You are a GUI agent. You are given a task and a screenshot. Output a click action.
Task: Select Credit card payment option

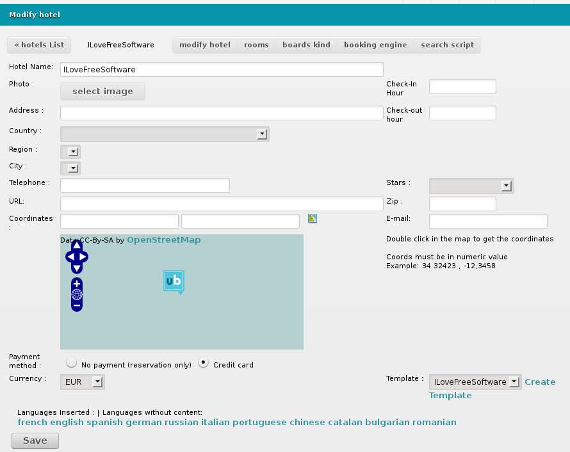203,362
